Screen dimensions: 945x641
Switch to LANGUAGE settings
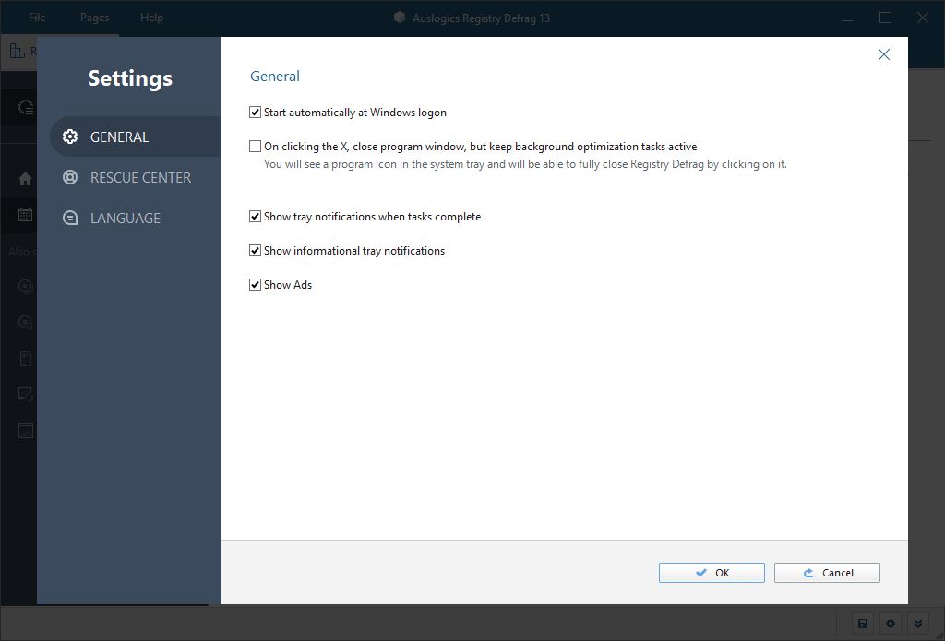click(136, 218)
